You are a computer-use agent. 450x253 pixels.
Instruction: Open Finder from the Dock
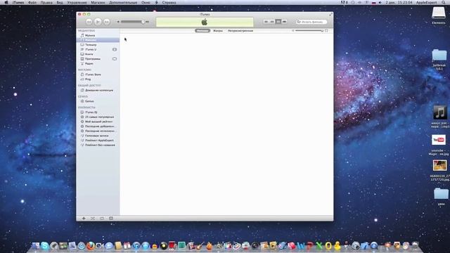pyautogui.click(x=36, y=245)
